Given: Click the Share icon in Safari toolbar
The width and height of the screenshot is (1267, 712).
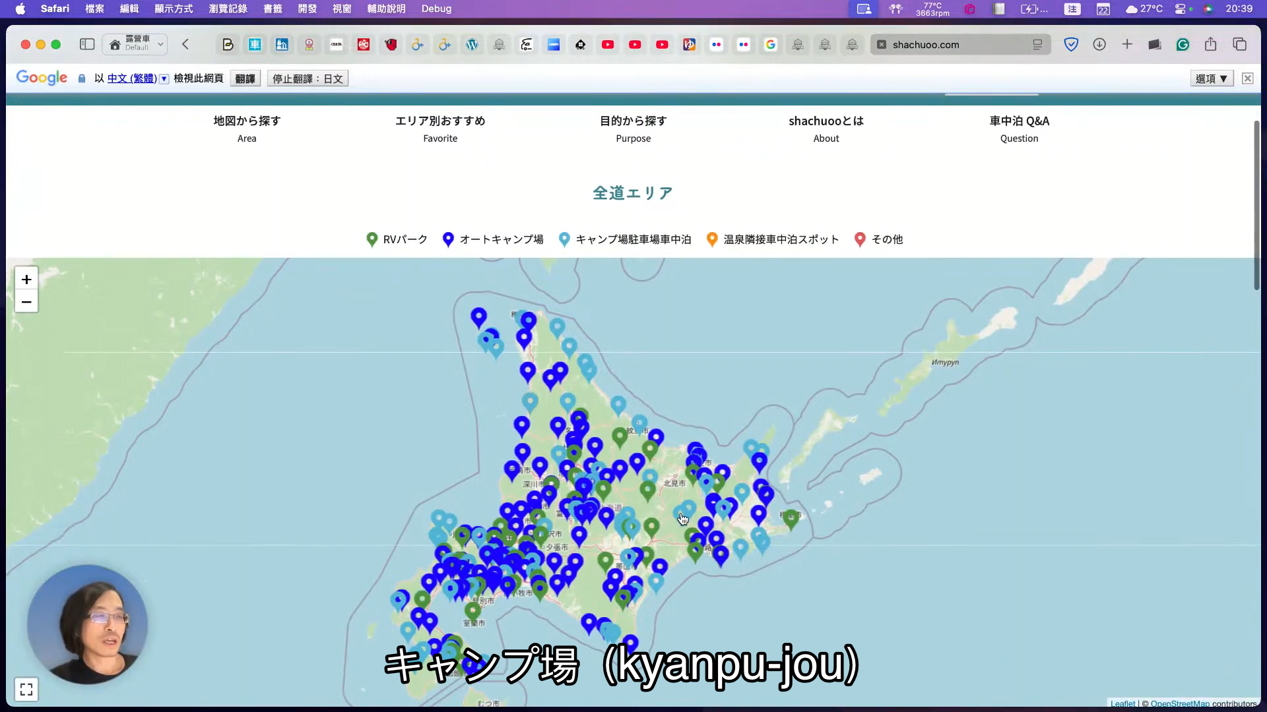Looking at the screenshot, I should 1210,44.
